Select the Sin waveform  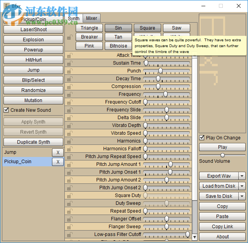118,28
